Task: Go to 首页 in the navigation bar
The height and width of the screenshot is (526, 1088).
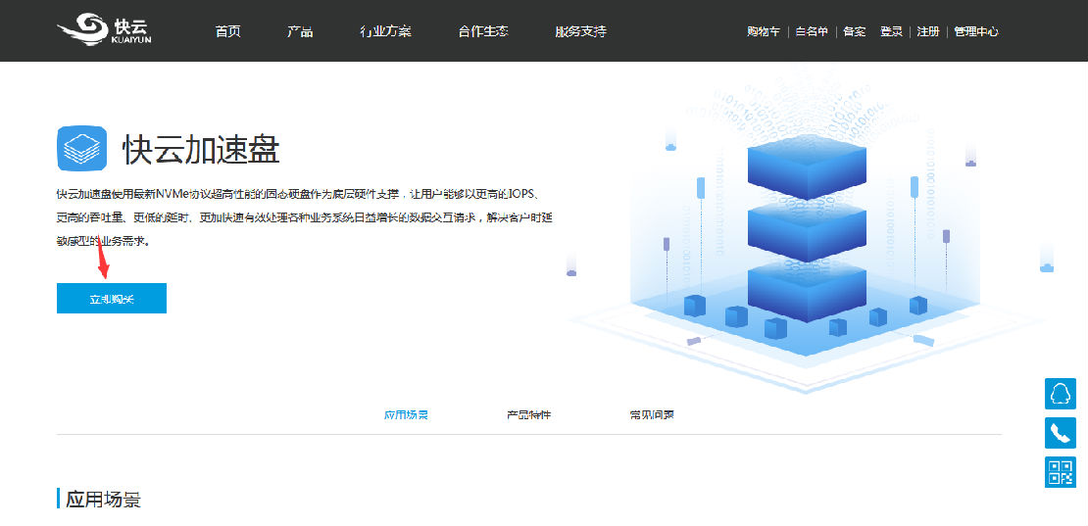Action: pos(227,31)
